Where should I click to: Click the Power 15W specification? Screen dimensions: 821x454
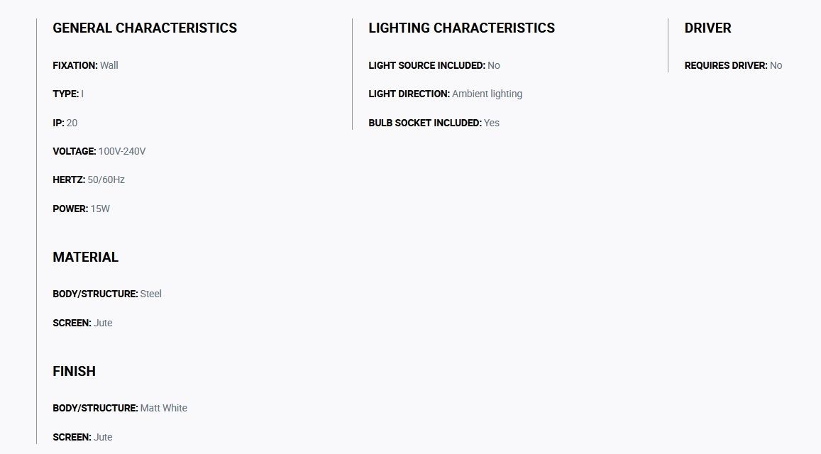[81, 209]
